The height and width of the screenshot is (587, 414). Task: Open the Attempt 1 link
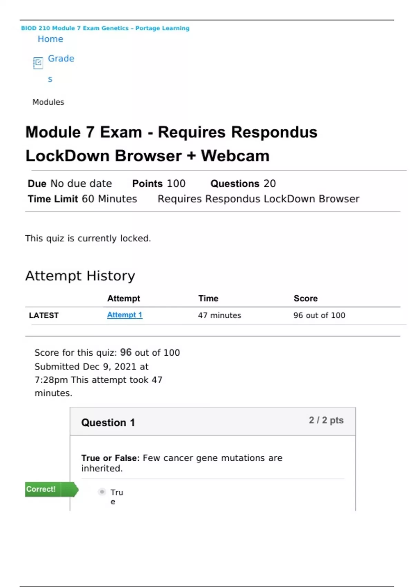(125, 315)
